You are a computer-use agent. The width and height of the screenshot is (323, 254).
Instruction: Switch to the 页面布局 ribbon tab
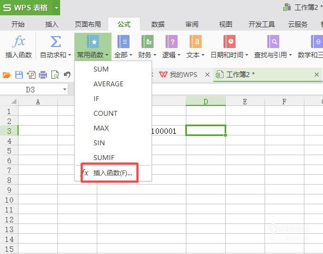click(x=88, y=24)
